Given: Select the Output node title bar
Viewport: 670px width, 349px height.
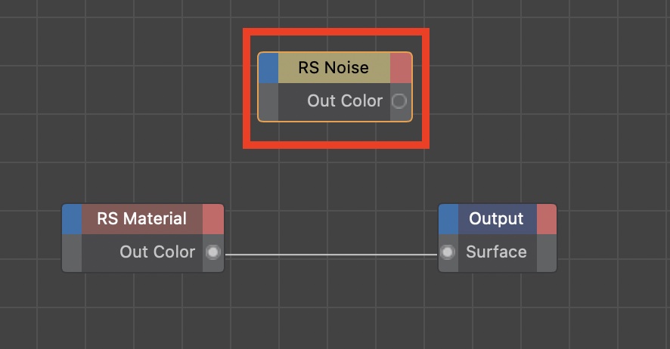Looking at the screenshot, I should [x=496, y=219].
